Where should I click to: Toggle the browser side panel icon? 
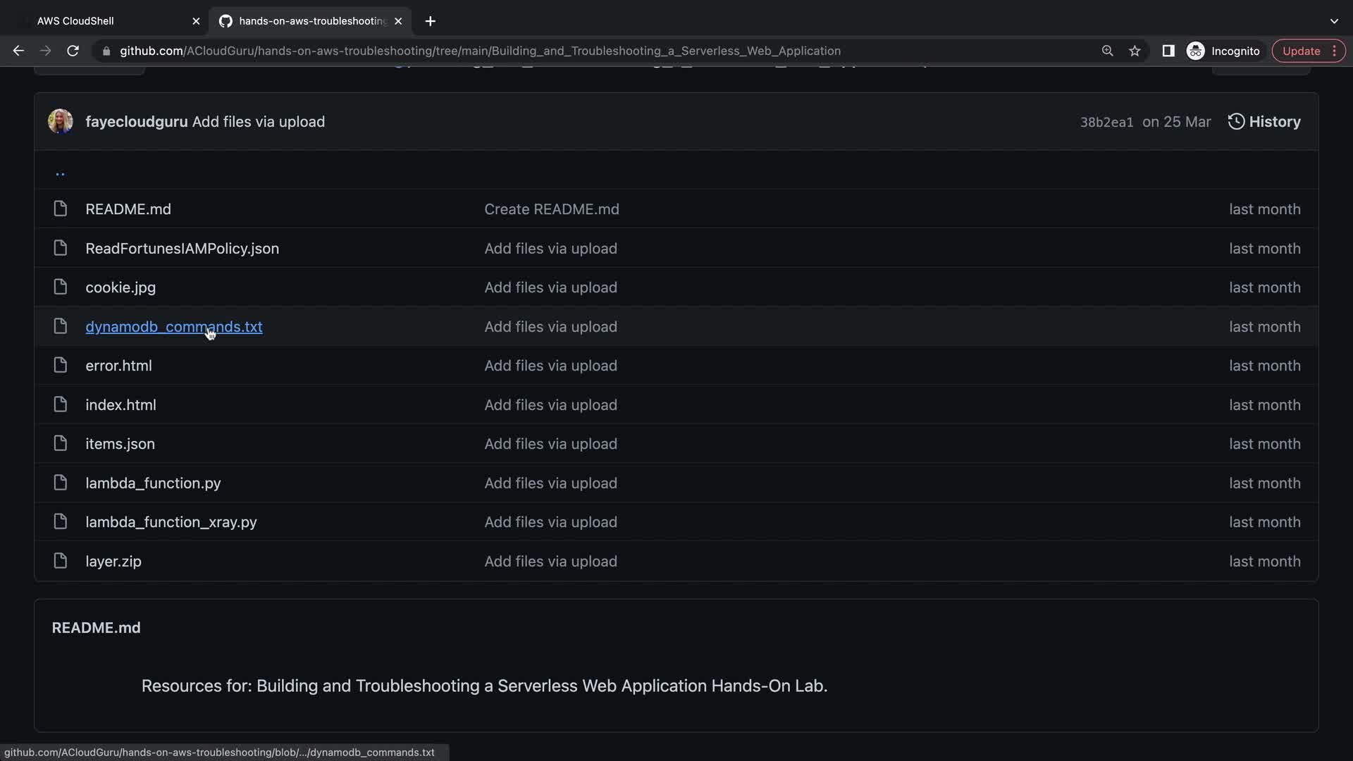pyautogui.click(x=1168, y=51)
